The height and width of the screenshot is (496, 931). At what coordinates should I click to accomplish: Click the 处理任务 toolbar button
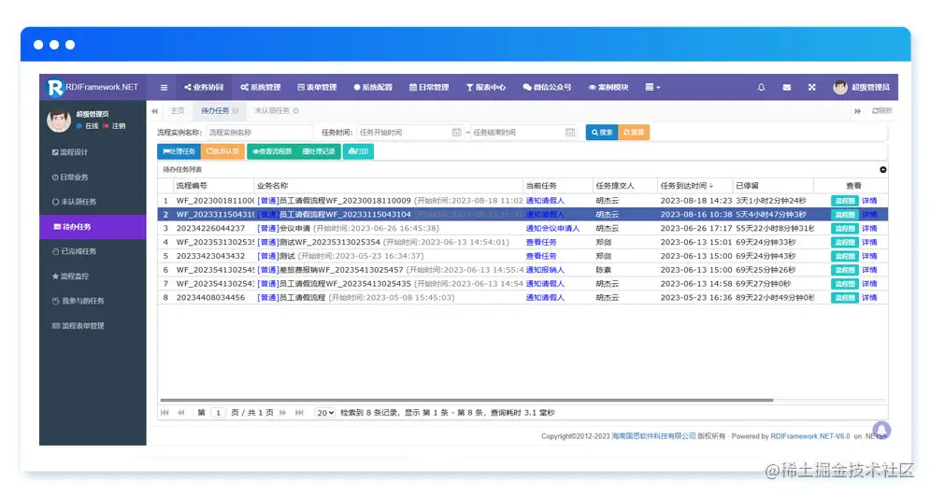coord(179,151)
